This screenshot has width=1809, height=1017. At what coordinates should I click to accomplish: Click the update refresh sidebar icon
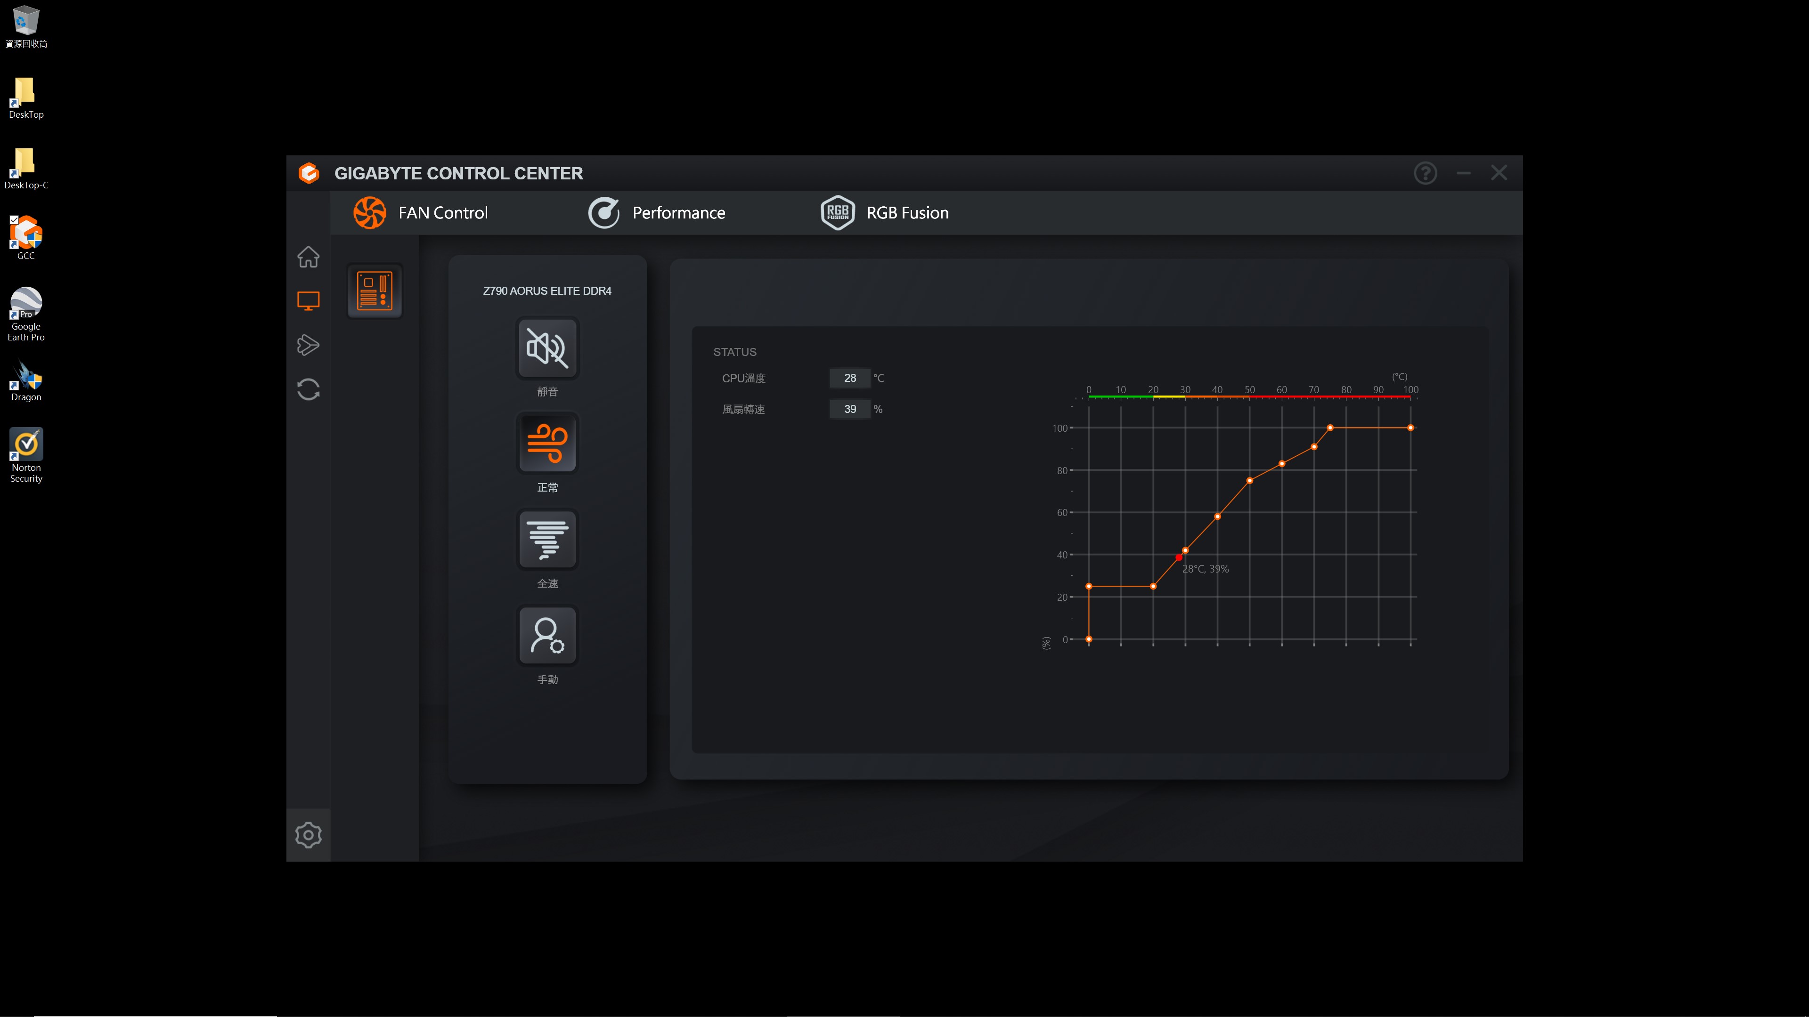coord(308,389)
